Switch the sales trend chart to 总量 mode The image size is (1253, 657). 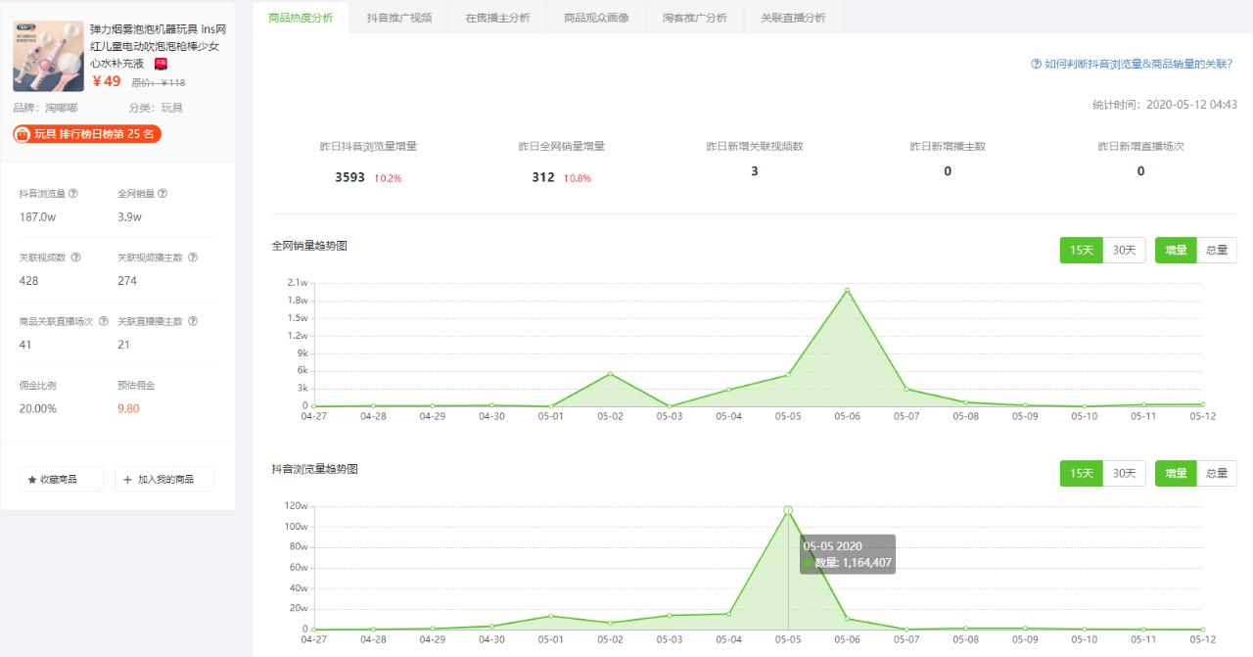pyautogui.click(x=1217, y=250)
